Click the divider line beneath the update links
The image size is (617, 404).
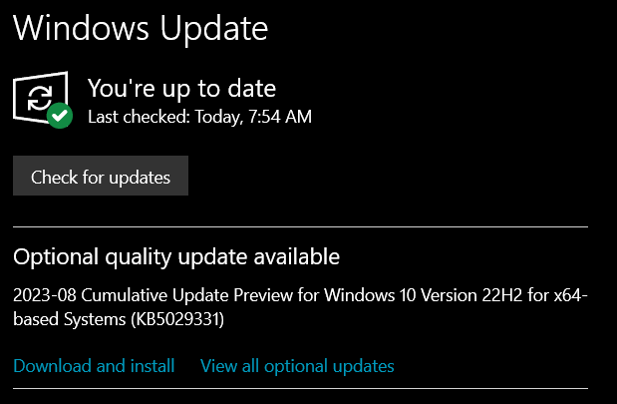(300, 388)
